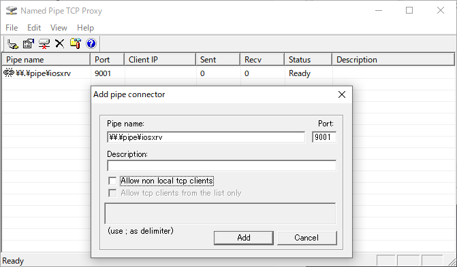This screenshot has width=457, height=267.
Task: Click the "Port:" label in the dialog
Action: [x=326, y=124]
